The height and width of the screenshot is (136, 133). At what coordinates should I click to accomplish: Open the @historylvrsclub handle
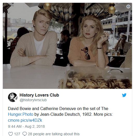click(x=33, y=100)
